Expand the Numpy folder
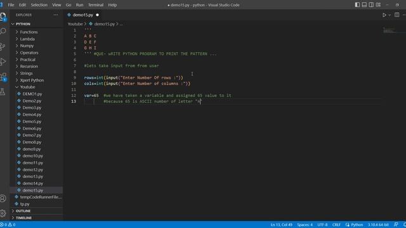This screenshot has width=406, height=228. pos(27,46)
